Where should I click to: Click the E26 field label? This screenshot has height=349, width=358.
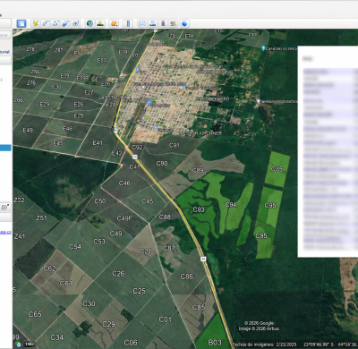click(79, 104)
